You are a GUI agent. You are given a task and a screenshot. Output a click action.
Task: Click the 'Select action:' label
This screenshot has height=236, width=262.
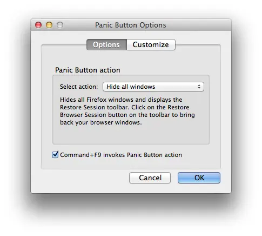pos(79,87)
